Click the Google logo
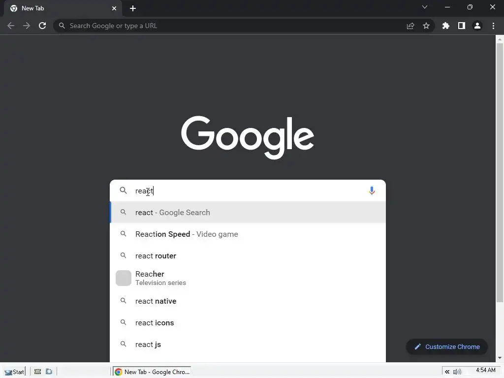This screenshot has height=378, width=504. pos(248,137)
